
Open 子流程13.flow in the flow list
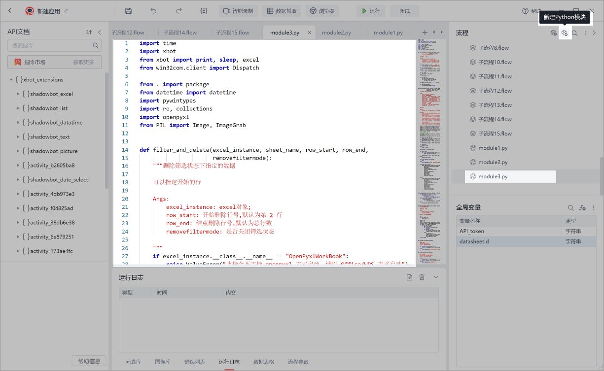(x=495, y=105)
